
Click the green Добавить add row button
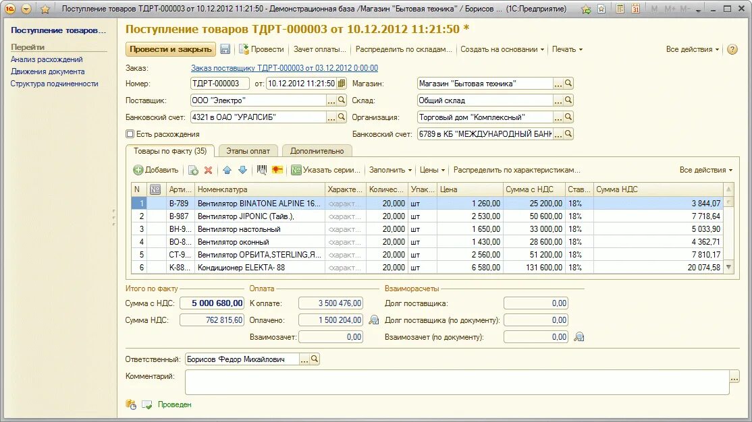pyautogui.click(x=155, y=170)
